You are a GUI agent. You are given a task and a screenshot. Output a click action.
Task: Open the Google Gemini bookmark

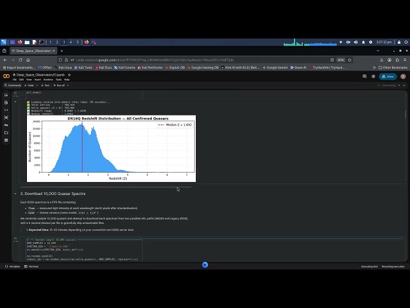tap(275, 67)
